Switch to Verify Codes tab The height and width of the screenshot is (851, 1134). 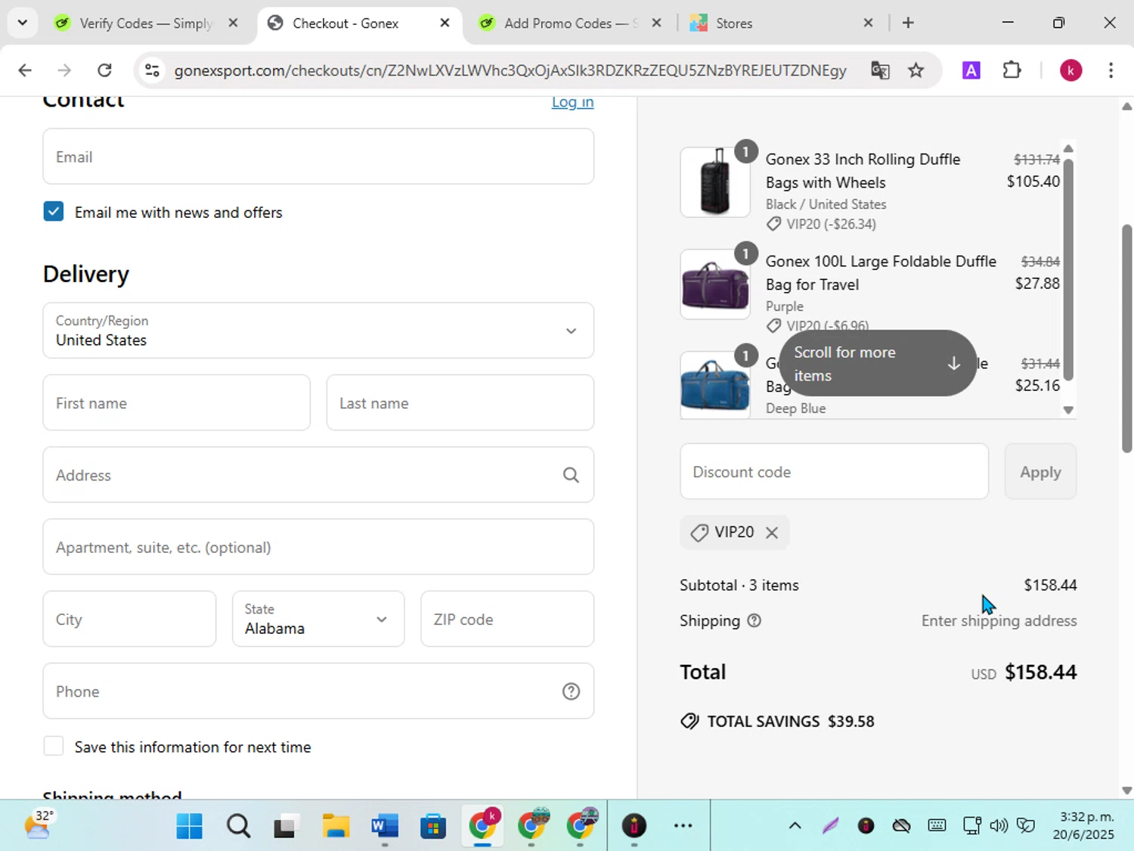pos(146,23)
